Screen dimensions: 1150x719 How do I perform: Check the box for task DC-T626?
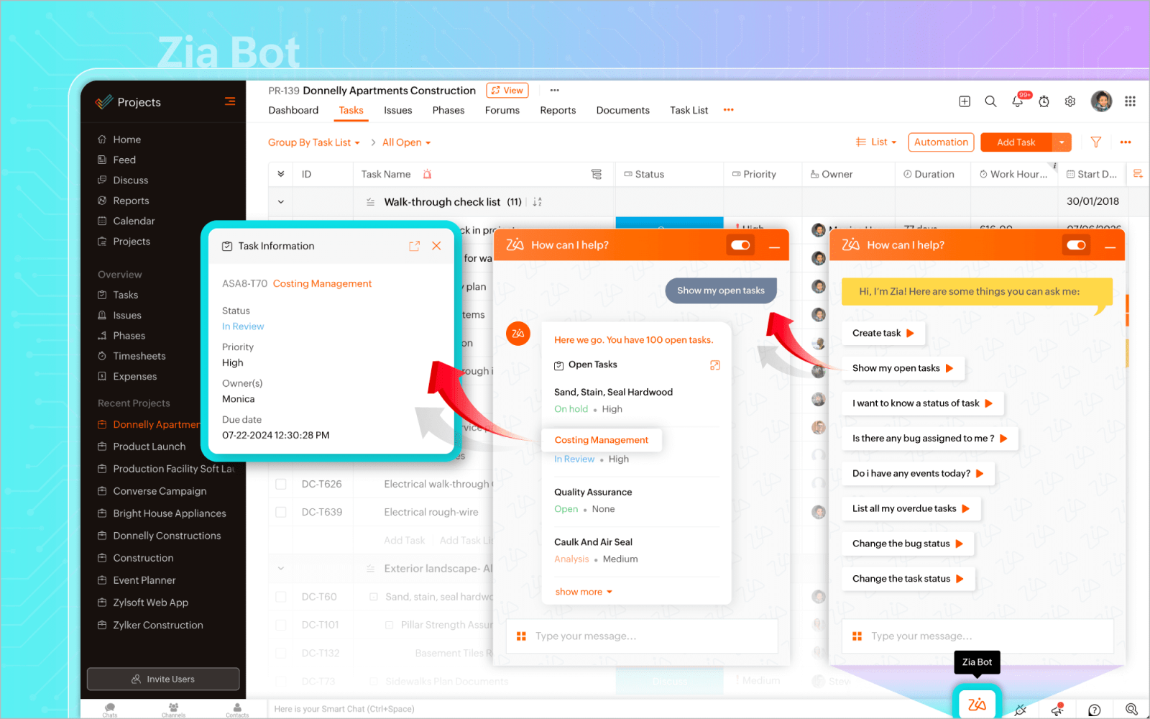[281, 484]
